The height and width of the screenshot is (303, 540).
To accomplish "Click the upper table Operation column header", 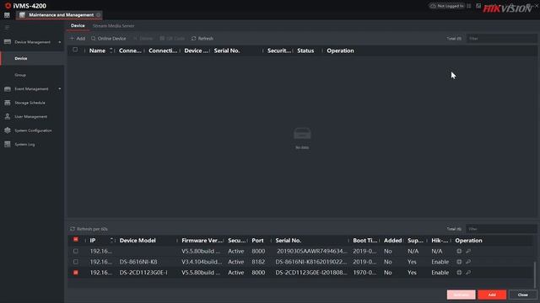I will [340, 50].
